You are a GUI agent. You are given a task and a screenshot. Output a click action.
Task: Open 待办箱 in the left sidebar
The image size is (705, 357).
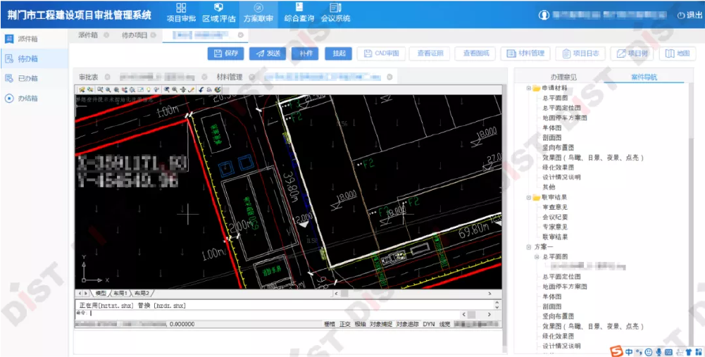pyautogui.click(x=27, y=58)
